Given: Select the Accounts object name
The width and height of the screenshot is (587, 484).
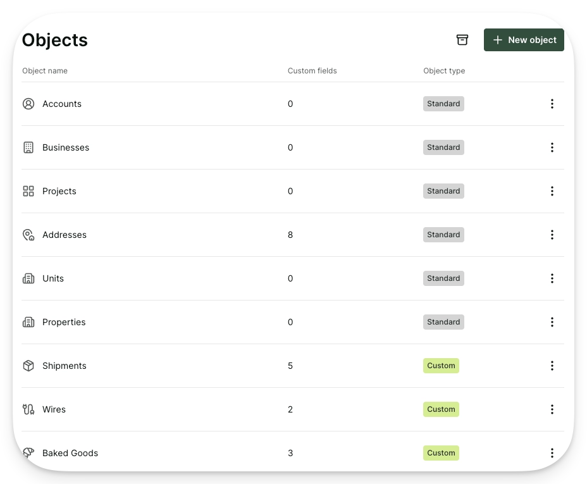Looking at the screenshot, I should click(x=62, y=104).
